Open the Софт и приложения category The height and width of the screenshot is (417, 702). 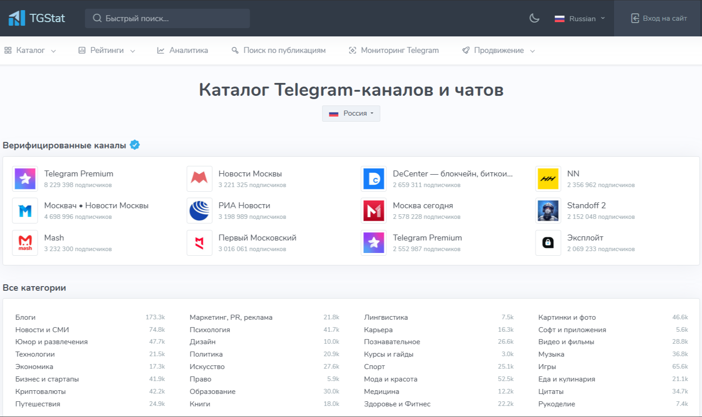(x=572, y=329)
